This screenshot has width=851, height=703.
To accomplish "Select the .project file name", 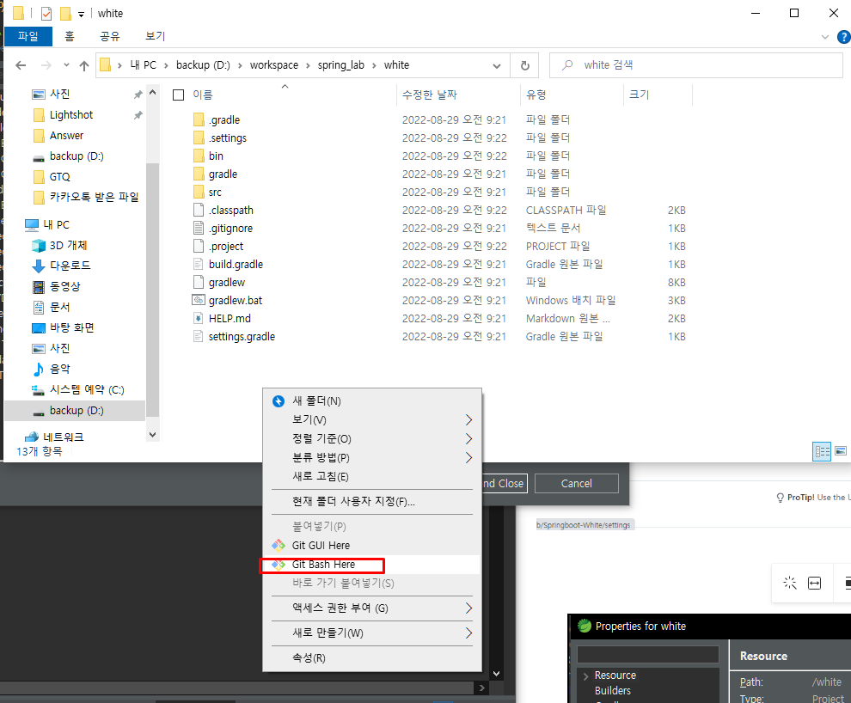I will tap(226, 247).
